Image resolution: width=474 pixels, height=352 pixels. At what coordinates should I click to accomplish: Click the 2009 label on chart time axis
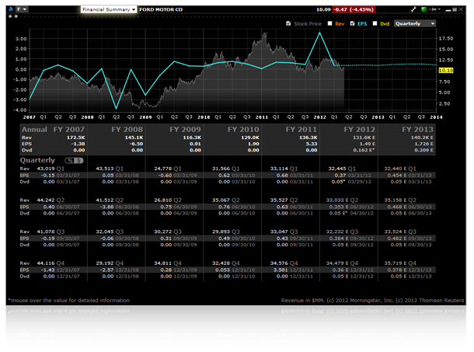[x=145, y=117]
